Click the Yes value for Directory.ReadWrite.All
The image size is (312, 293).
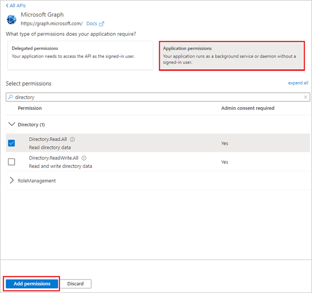[x=224, y=162]
